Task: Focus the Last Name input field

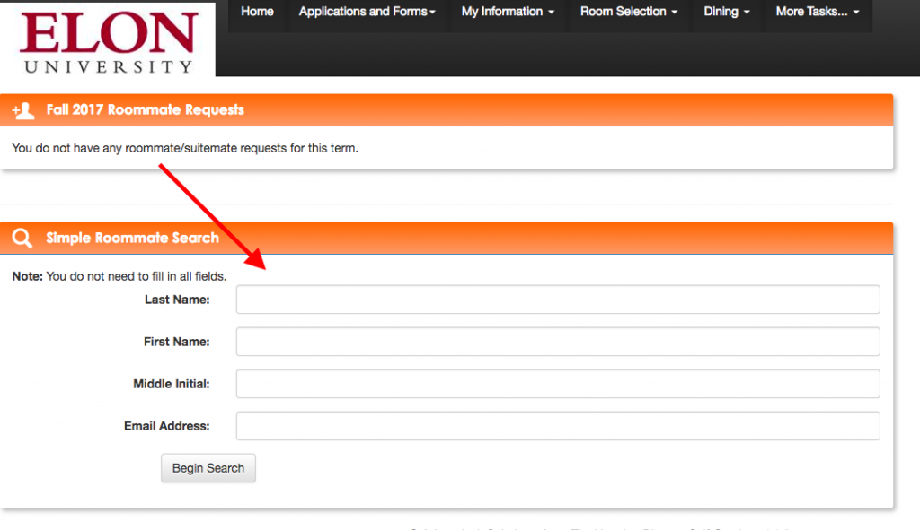Action: [557, 300]
